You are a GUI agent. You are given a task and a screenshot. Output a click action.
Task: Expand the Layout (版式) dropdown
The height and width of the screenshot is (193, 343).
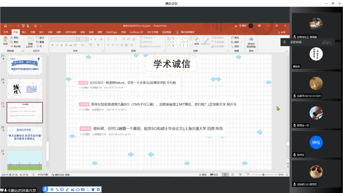41,38
